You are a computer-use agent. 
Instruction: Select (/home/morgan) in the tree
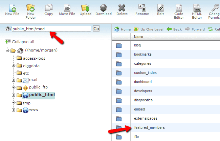pyautogui.click(x=41, y=50)
